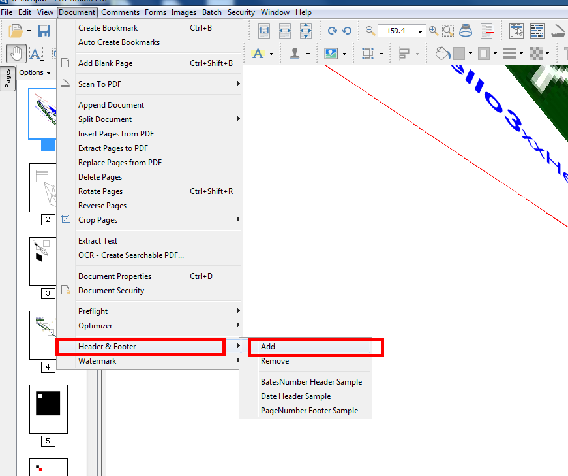Select PageNumber Footer Sample entry
Viewport: 568px width, 476px height.
coord(309,411)
